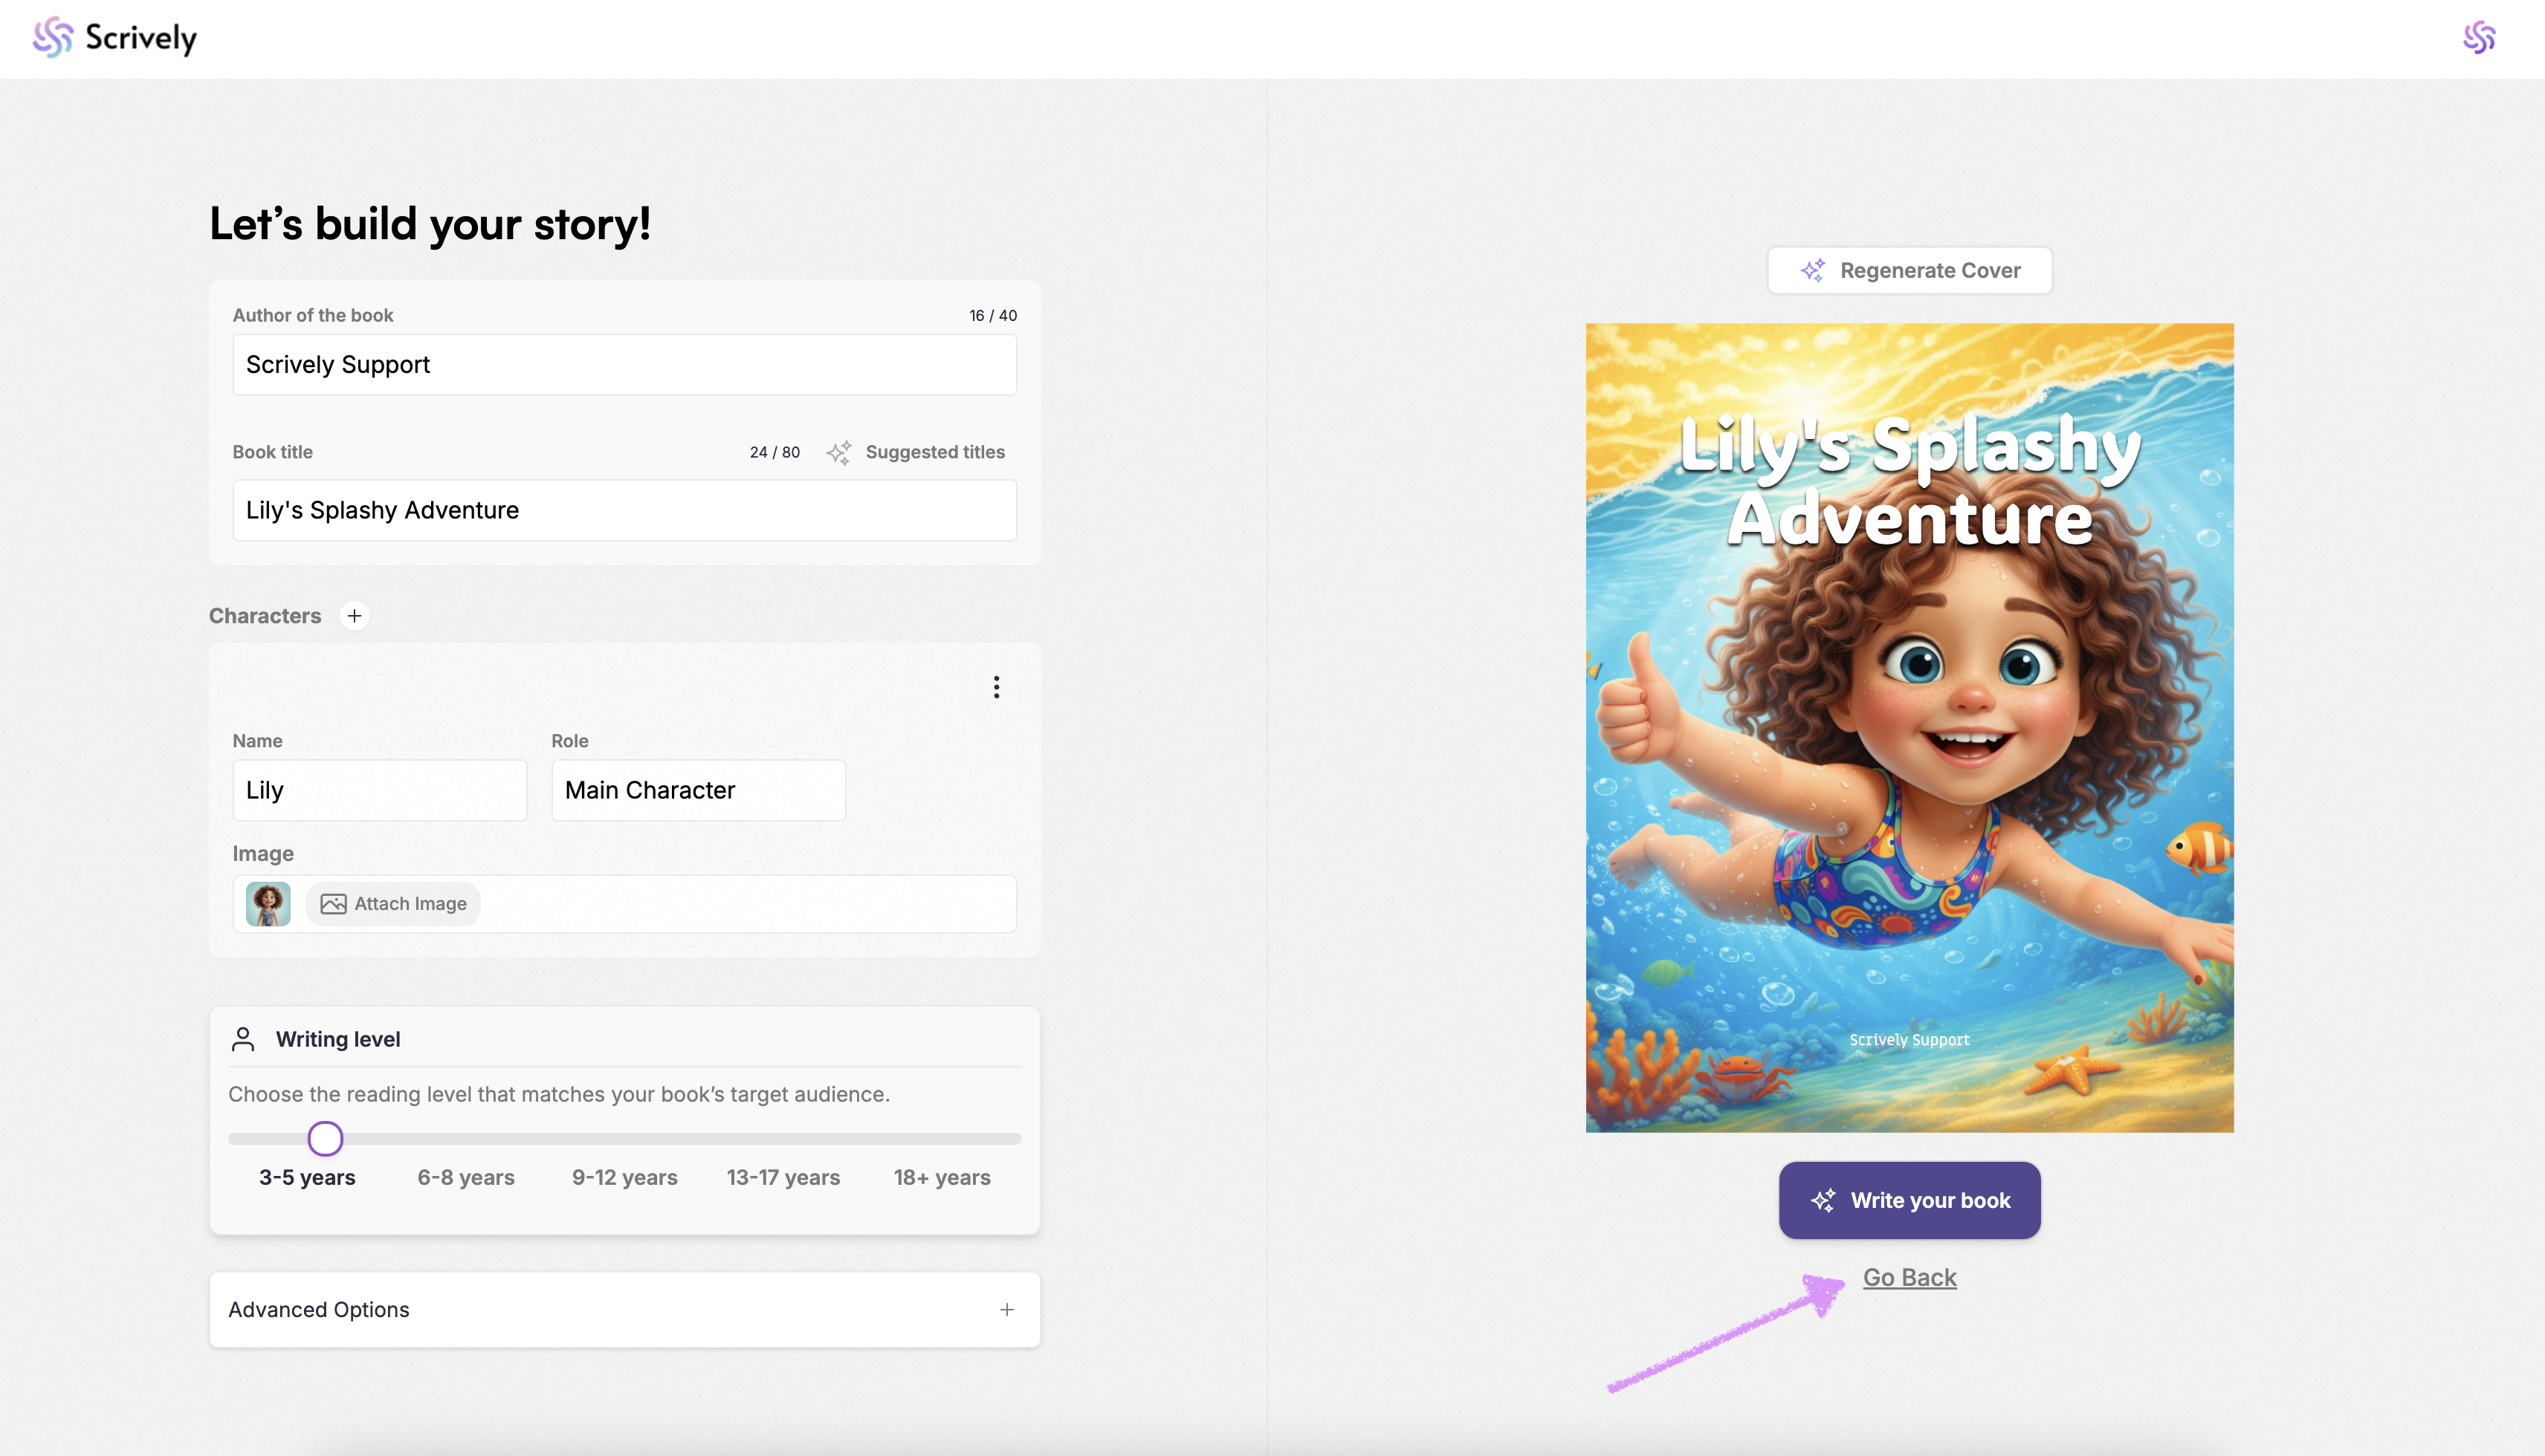Click the Go Back link
This screenshot has height=1456, width=2545.
tap(1909, 1277)
